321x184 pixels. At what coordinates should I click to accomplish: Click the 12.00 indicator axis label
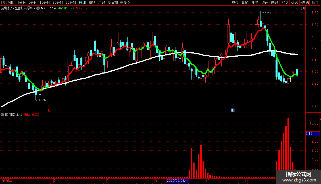(314, 124)
